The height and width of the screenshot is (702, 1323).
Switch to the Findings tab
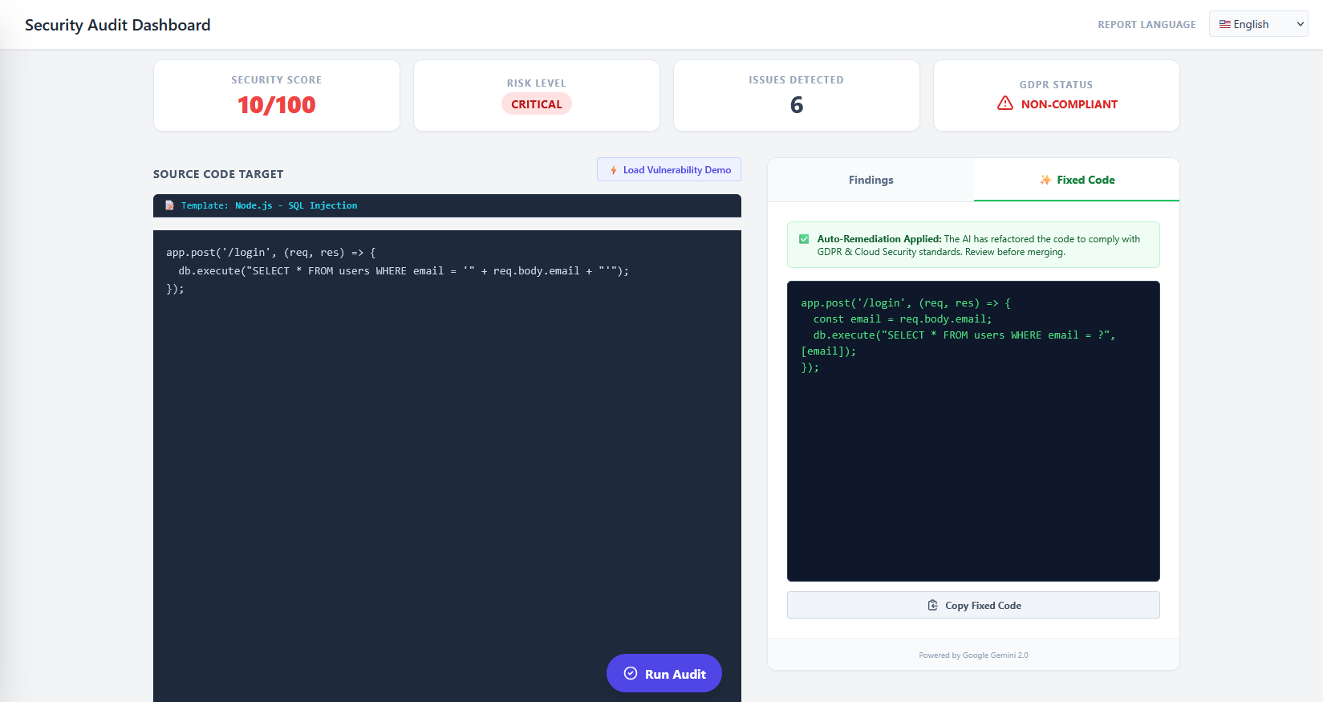(871, 180)
